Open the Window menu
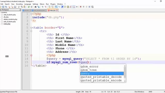Image resolution: width=165 pixels, height=93 pixels. pyautogui.click(x=60, y=4)
